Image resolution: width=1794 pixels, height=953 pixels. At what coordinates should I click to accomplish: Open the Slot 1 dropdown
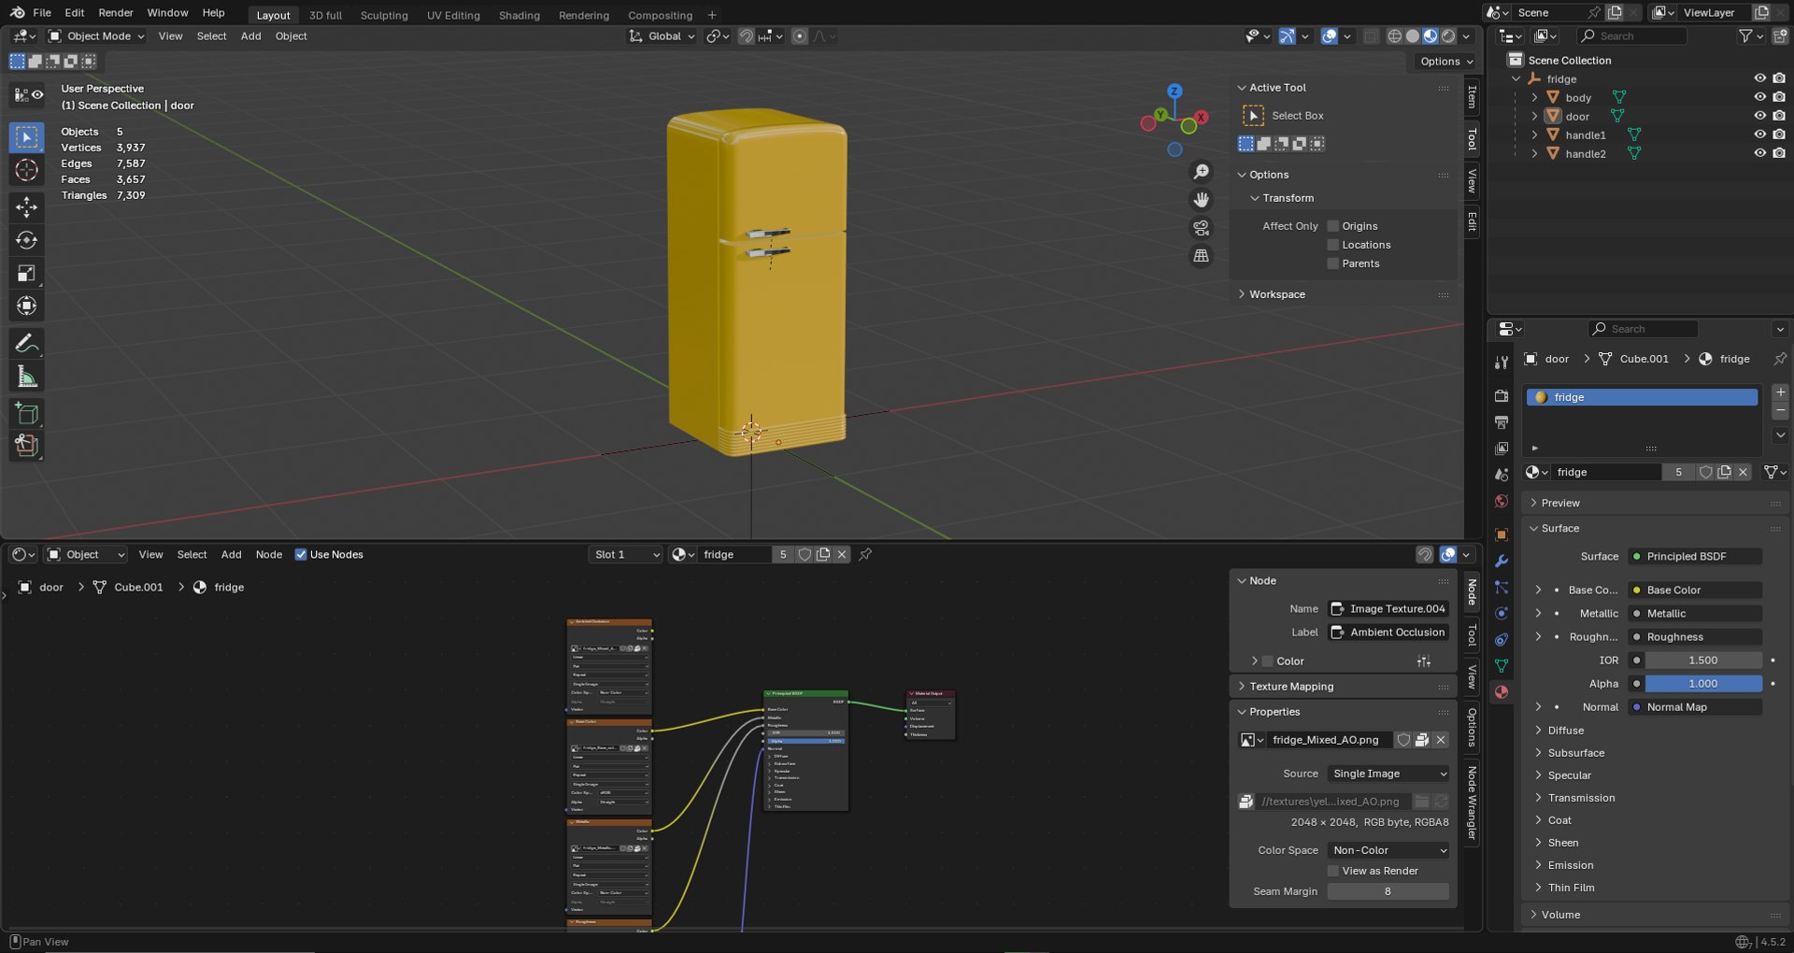pyautogui.click(x=626, y=555)
